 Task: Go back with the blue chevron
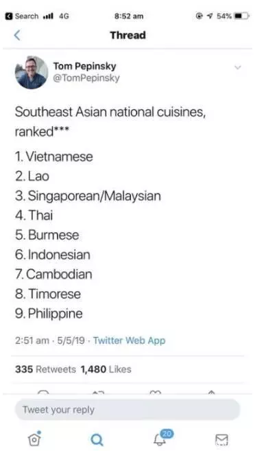tap(17, 35)
